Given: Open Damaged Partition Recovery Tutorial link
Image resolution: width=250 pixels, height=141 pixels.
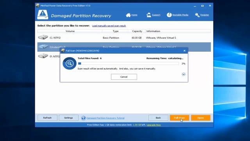Looking at the screenshot, I should pos(105,118).
